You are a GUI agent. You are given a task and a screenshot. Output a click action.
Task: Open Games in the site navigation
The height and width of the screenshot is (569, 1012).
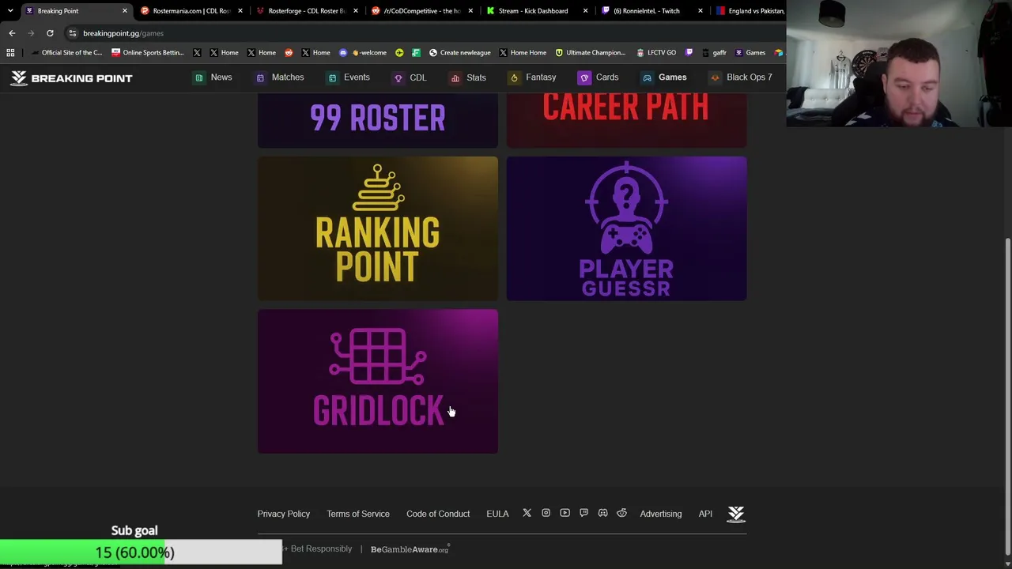pos(664,77)
